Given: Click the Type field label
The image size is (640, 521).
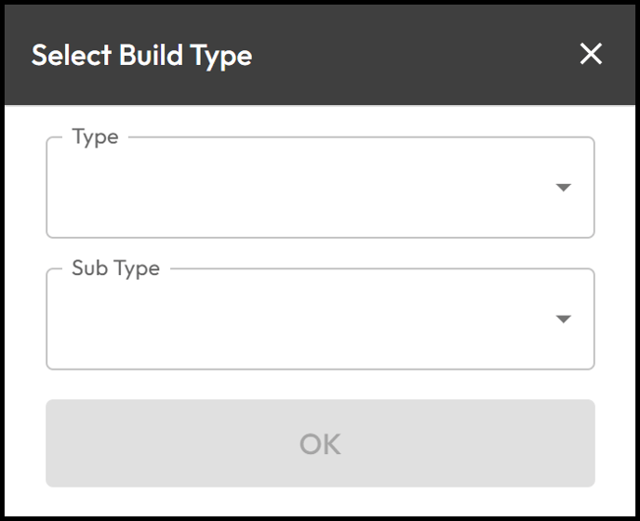Looking at the screenshot, I should pyautogui.click(x=95, y=137).
